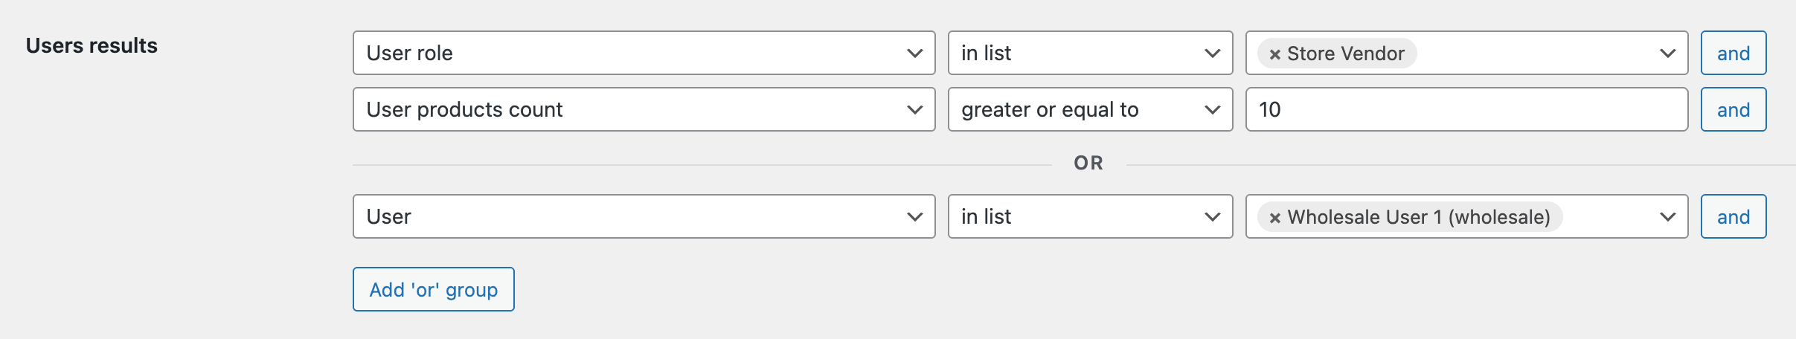Image resolution: width=1796 pixels, height=339 pixels.
Task: Click the Wholesale User 1 (wholesale) tag label
Action: tap(1418, 217)
